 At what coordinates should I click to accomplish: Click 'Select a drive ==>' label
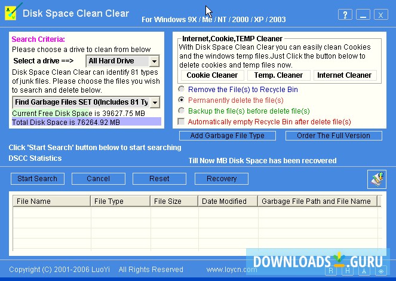coord(44,61)
